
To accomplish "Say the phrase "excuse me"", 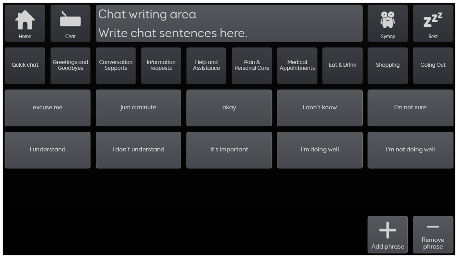I will pyautogui.click(x=48, y=107).
